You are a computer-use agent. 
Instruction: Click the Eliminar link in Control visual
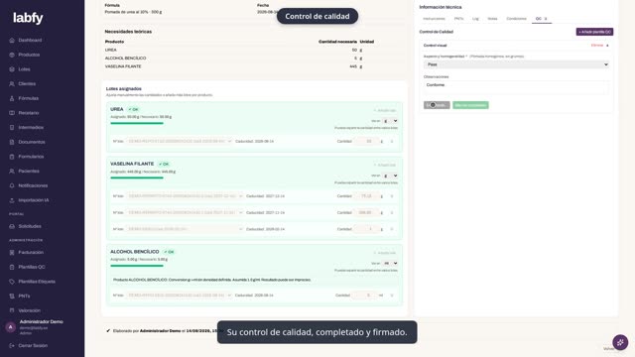597,46
